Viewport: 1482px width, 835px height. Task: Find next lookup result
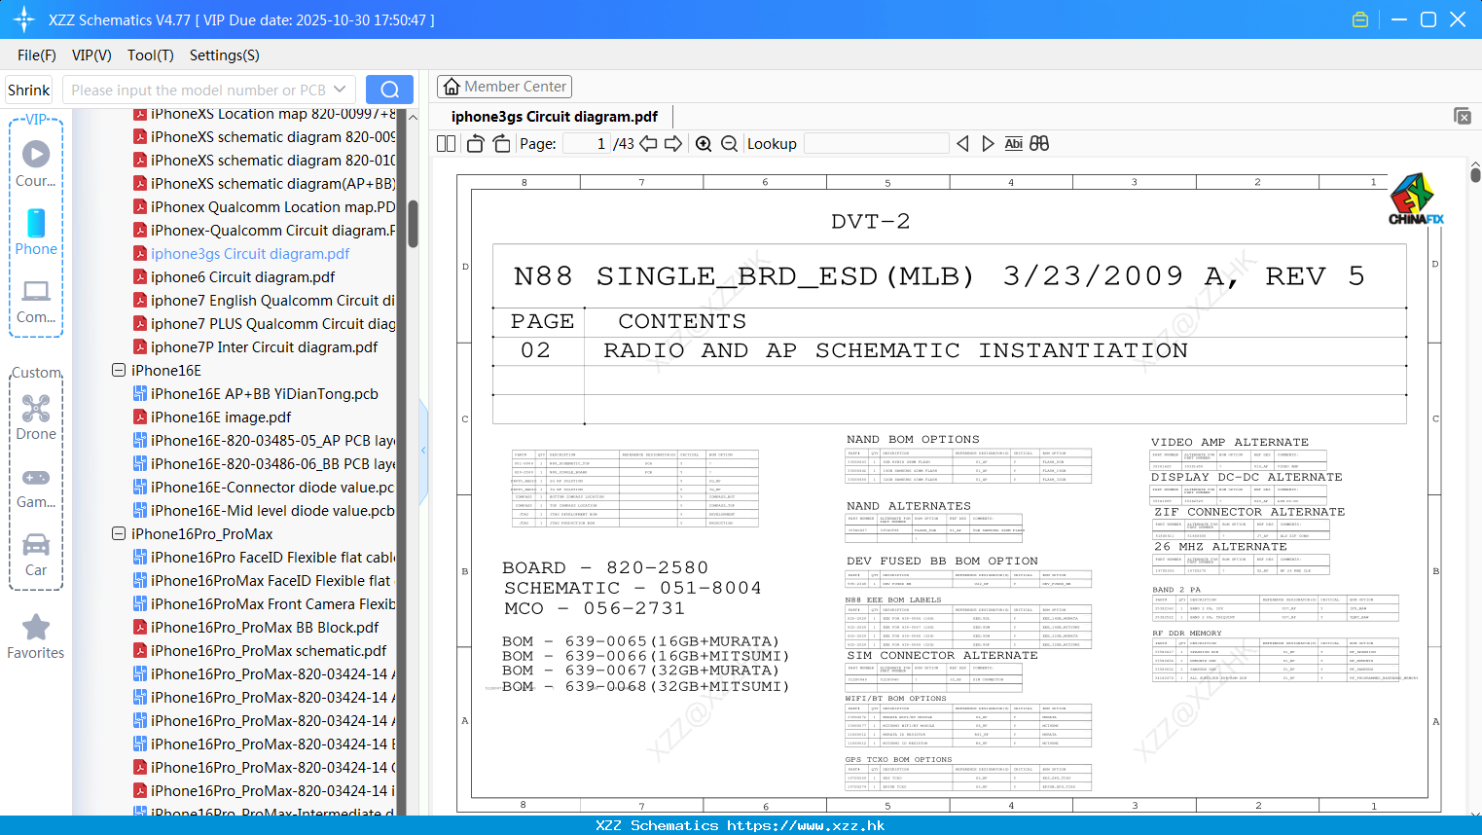[x=988, y=143]
